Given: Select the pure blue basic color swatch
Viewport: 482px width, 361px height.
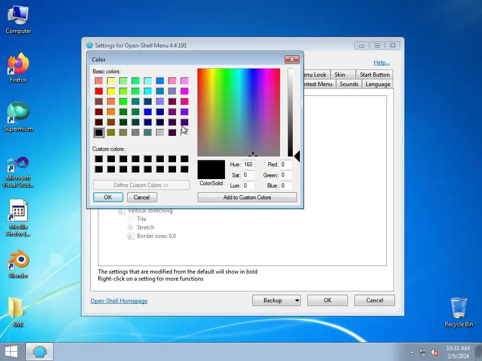Looking at the screenshot, I should click(148, 112).
